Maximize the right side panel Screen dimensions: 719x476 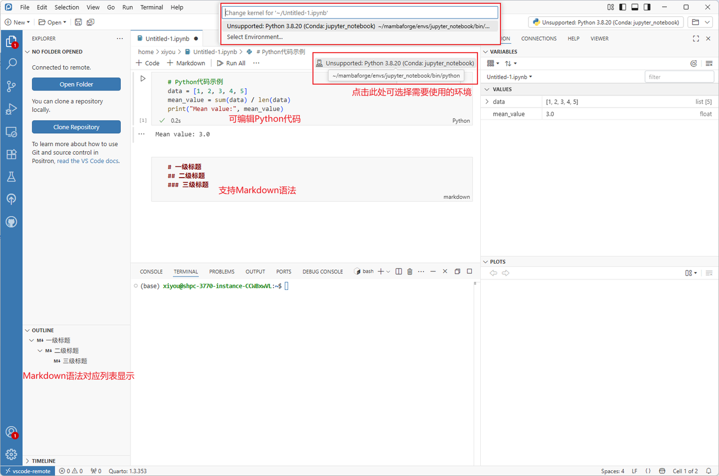click(x=696, y=39)
